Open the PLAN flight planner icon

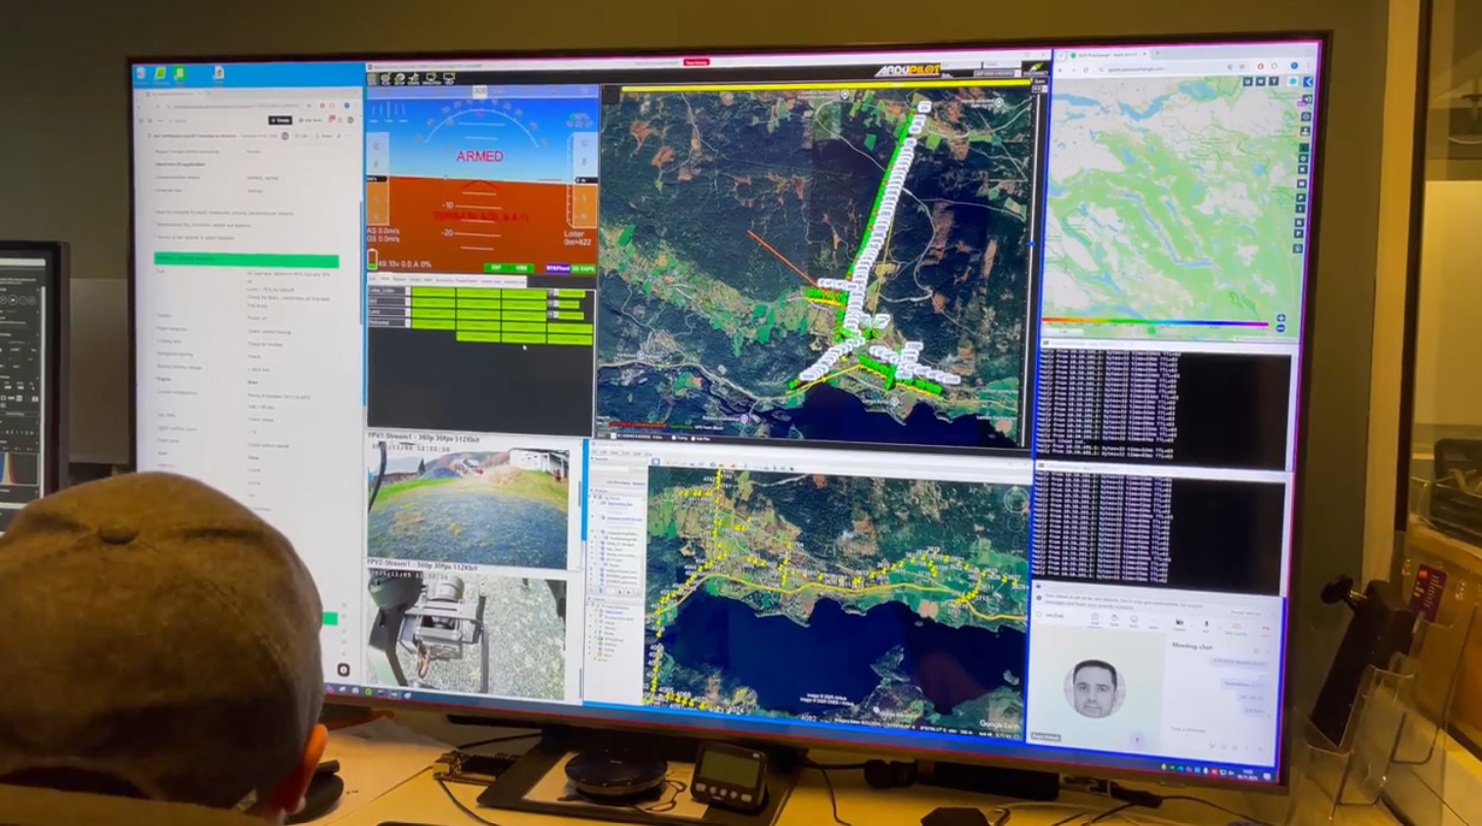[x=385, y=79]
